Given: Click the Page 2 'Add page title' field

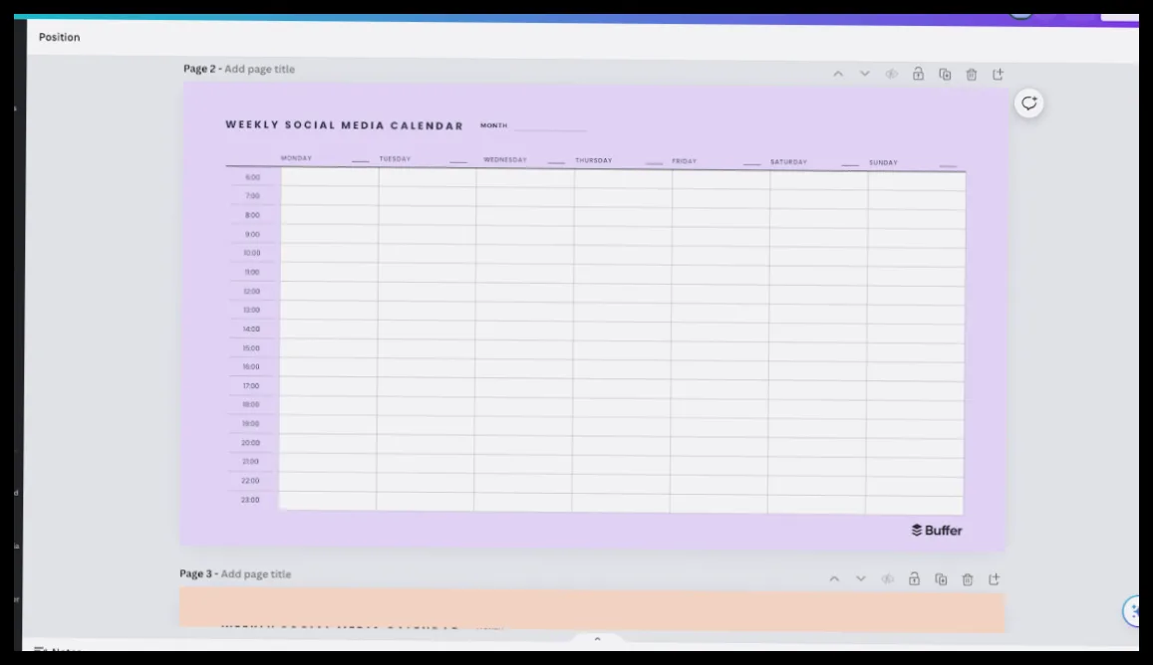Looking at the screenshot, I should pos(259,69).
